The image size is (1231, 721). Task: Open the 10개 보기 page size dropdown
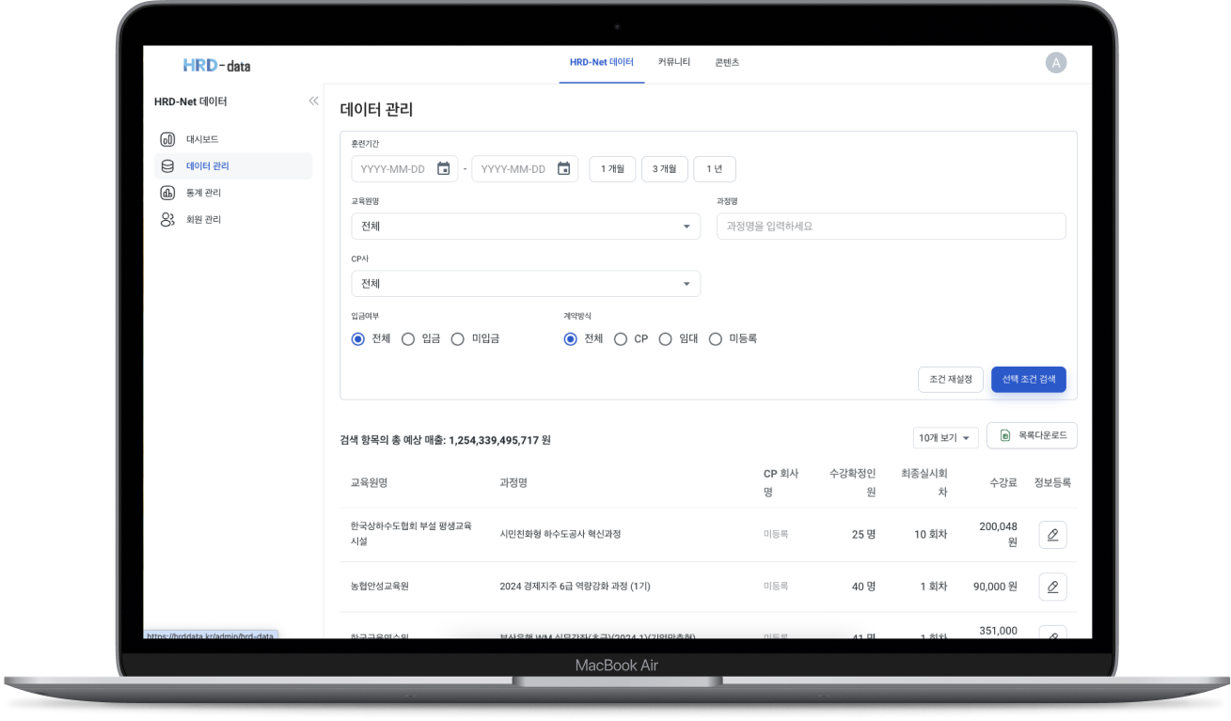(x=946, y=438)
